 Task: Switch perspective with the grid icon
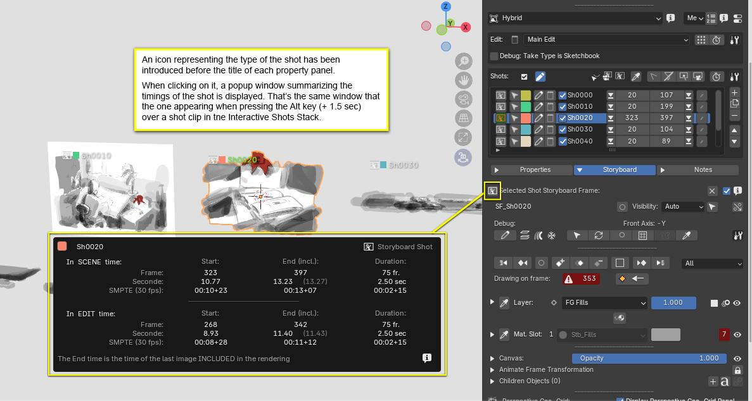(464, 118)
